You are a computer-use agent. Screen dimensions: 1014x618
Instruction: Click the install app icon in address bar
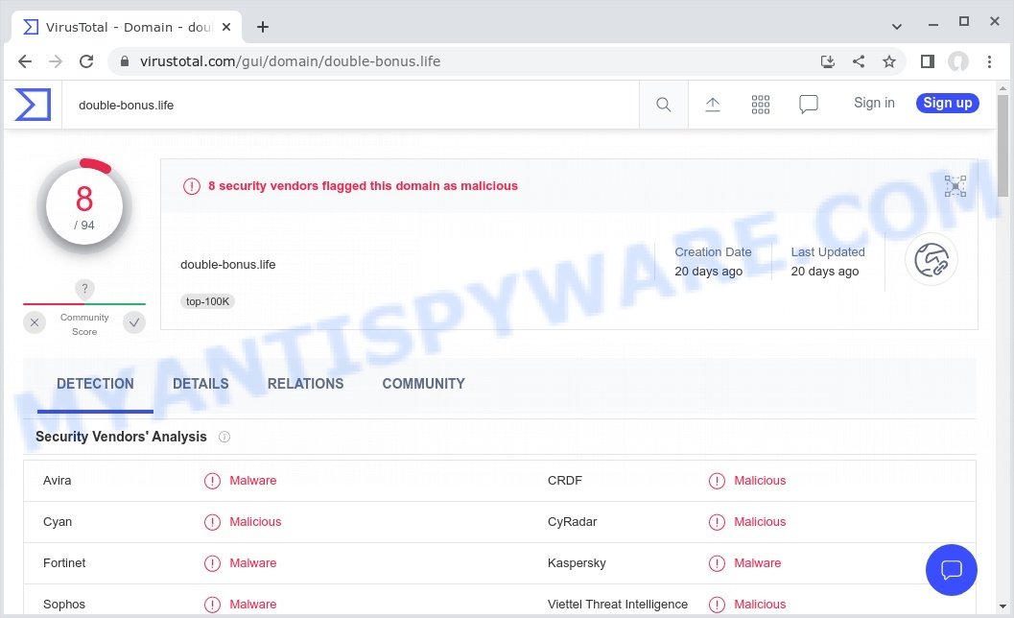point(828,61)
